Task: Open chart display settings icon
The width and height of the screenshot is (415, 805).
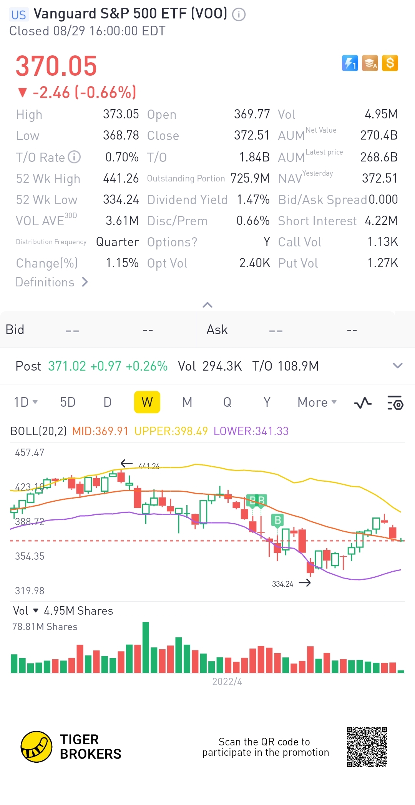Action: pos(395,403)
